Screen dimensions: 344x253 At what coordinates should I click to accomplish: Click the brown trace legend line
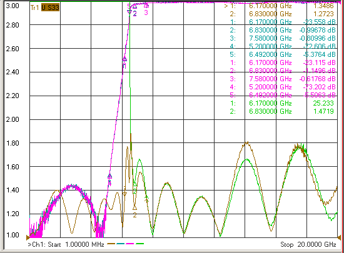tap(111, 244)
